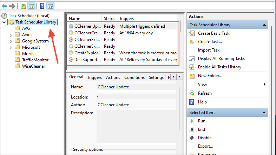Click the Enable All Tasks History icon
The image size is (276, 155).
pos(192,67)
